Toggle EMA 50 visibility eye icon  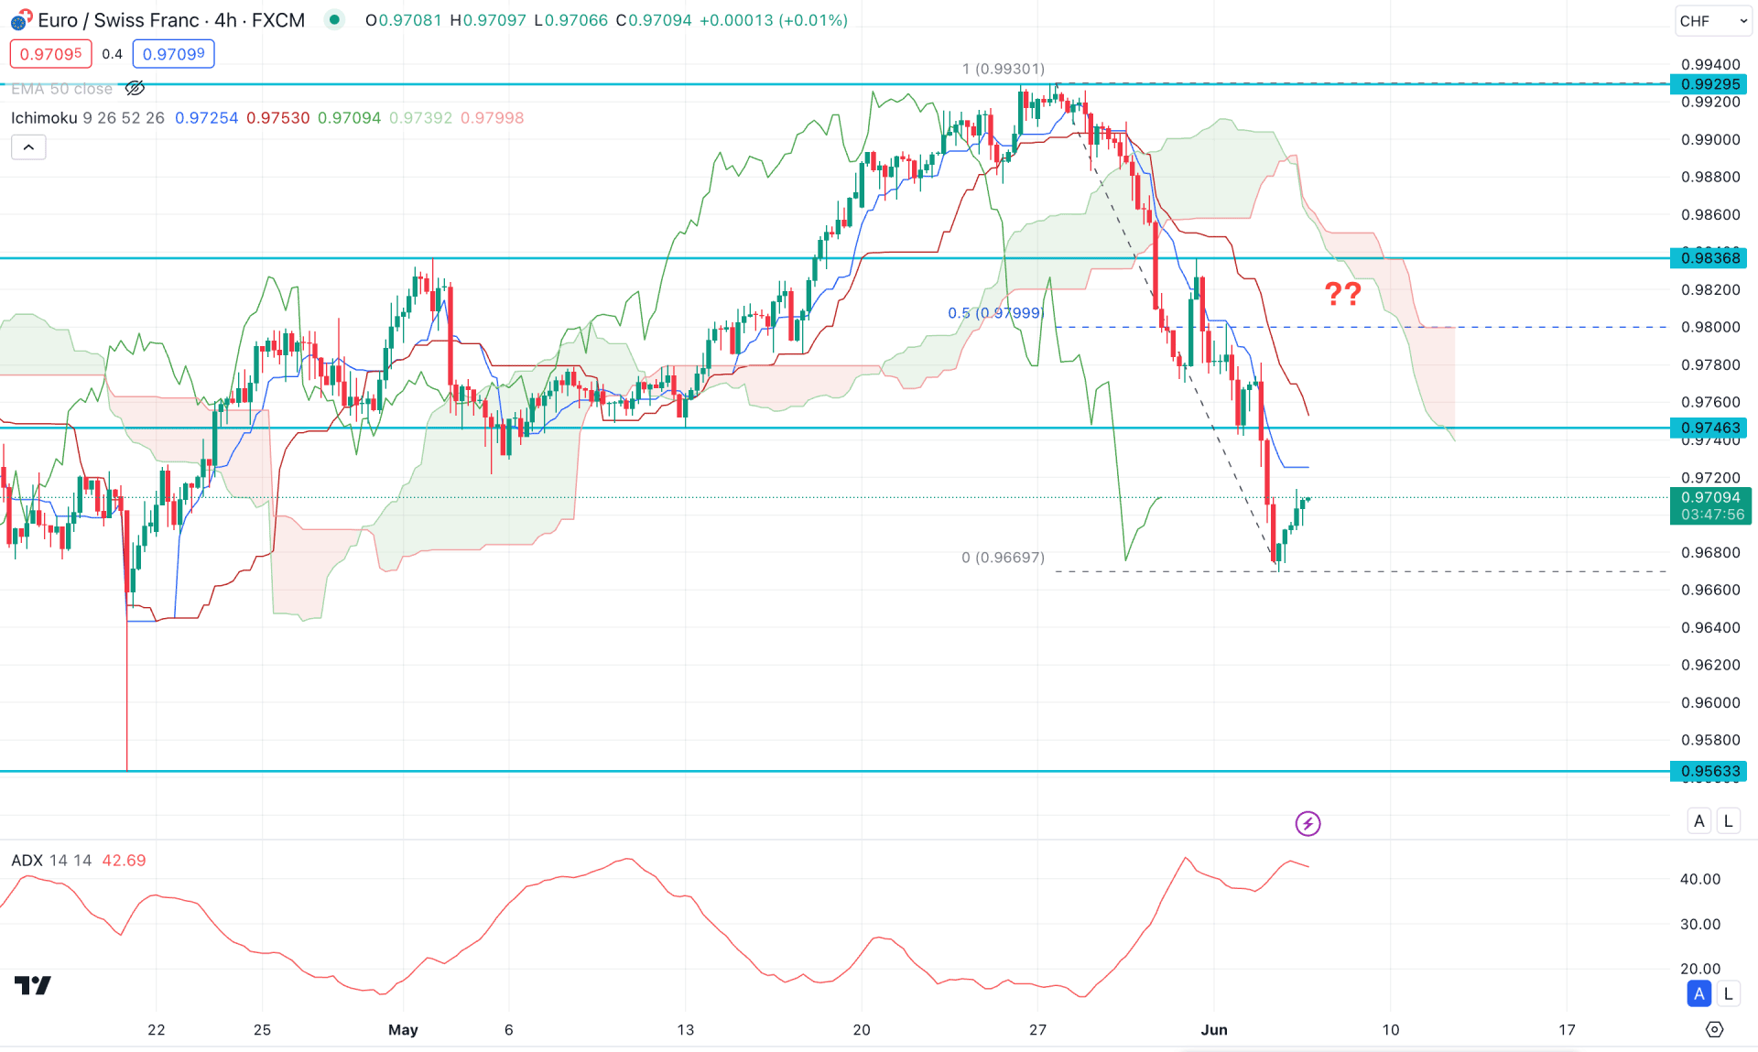coord(135,89)
